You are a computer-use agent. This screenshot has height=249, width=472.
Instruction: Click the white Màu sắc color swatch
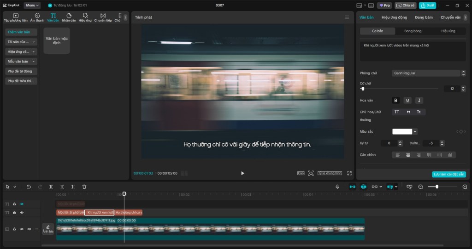click(x=402, y=131)
